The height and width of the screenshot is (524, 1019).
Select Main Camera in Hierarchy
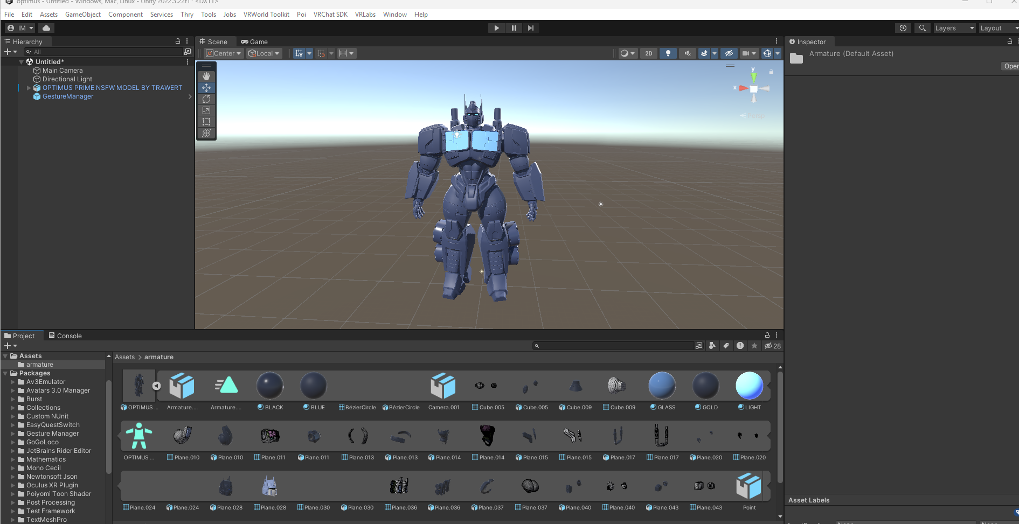click(x=63, y=71)
